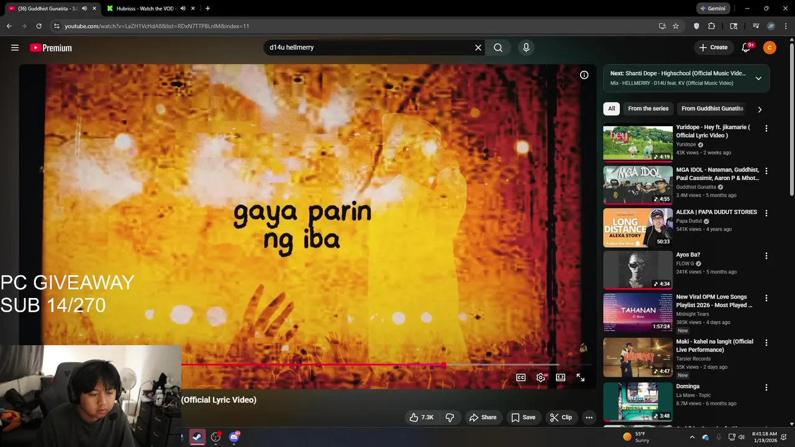This screenshot has height=447, width=795.
Task: Open YouTube notifications bell
Action: pyautogui.click(x=747, y=48)
